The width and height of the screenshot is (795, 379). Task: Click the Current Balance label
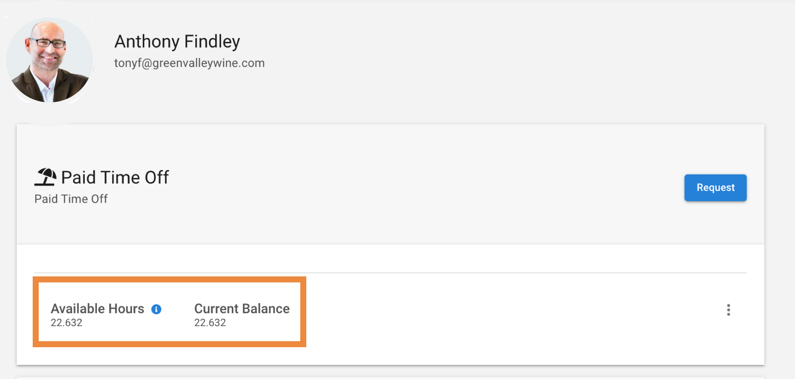coord(242,309)
